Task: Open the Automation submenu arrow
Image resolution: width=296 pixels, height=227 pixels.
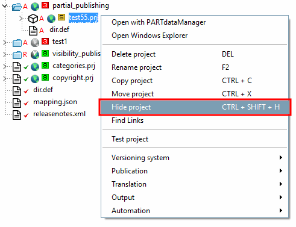Action: (x=281, y=211)
